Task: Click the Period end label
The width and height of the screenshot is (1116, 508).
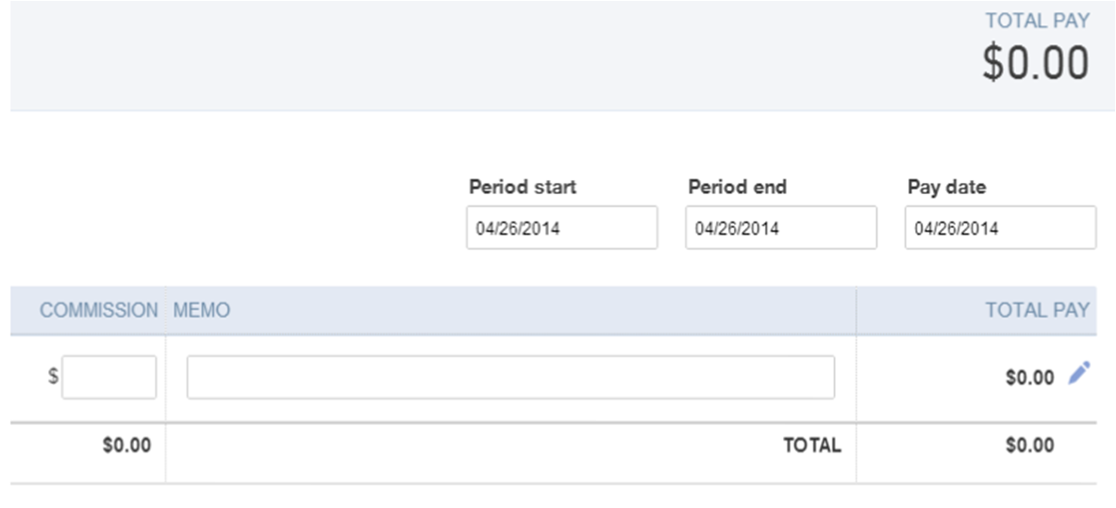Action: tap(738, 188)
